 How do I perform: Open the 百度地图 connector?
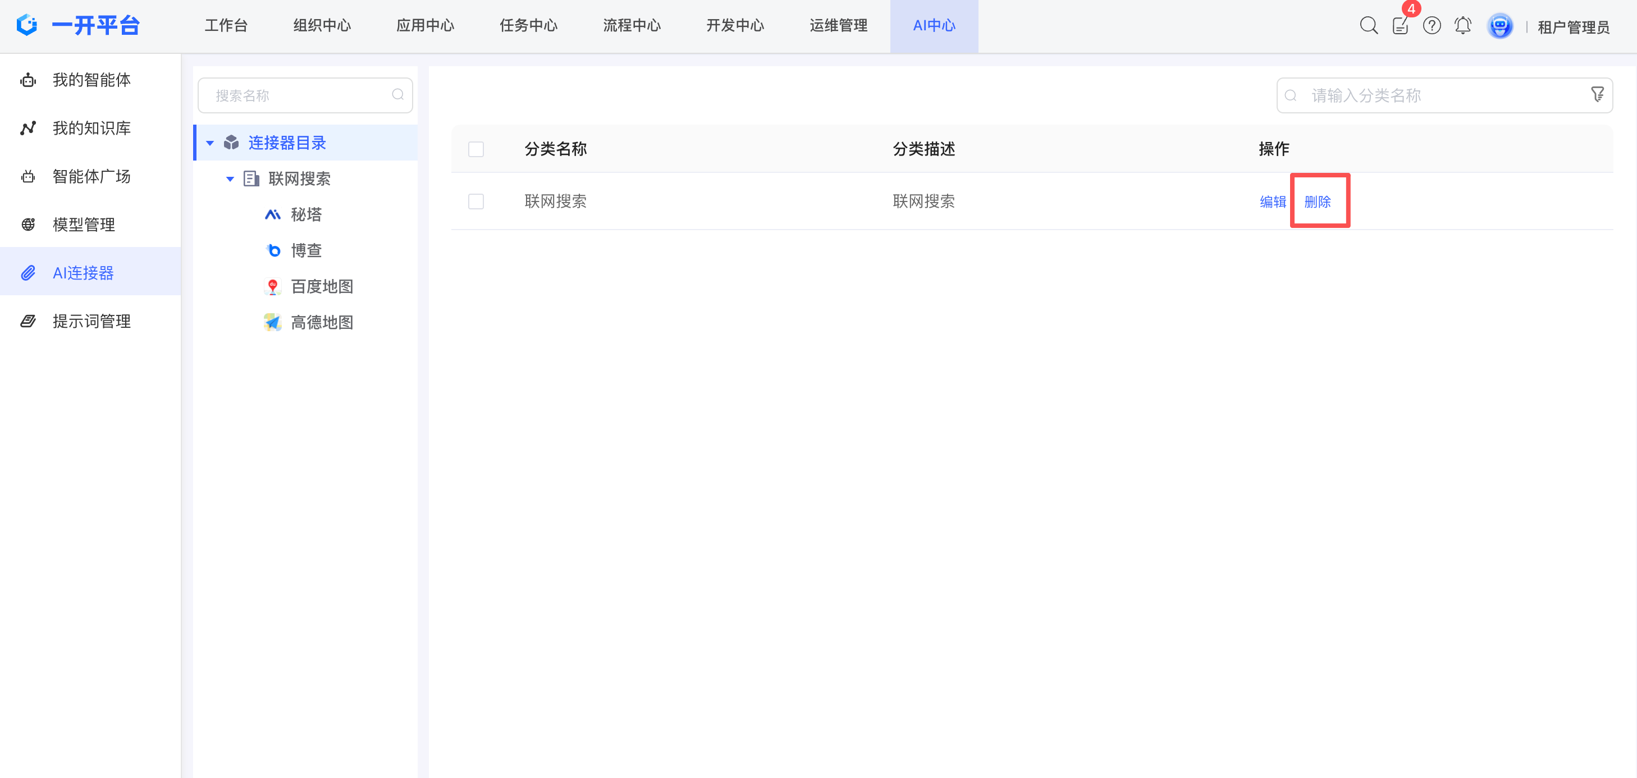(321, 287)
